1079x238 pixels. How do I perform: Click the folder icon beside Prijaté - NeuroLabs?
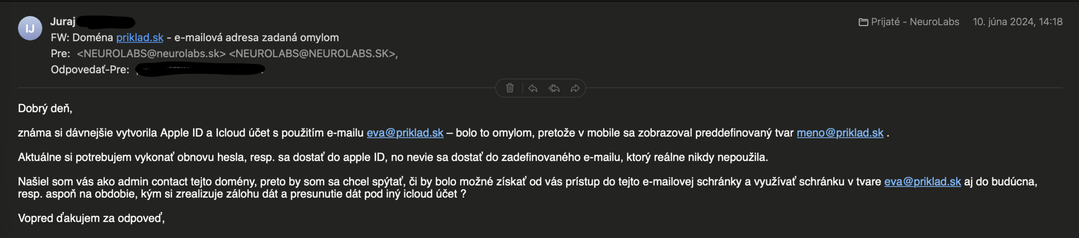click(863, 22)
